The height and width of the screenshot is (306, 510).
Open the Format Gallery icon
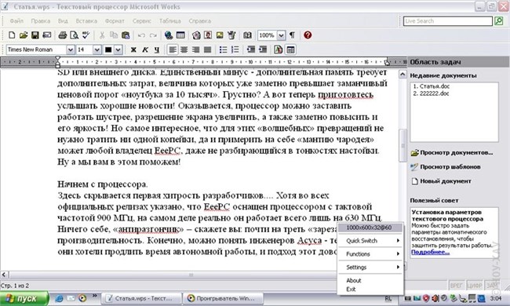click(279, 49)
